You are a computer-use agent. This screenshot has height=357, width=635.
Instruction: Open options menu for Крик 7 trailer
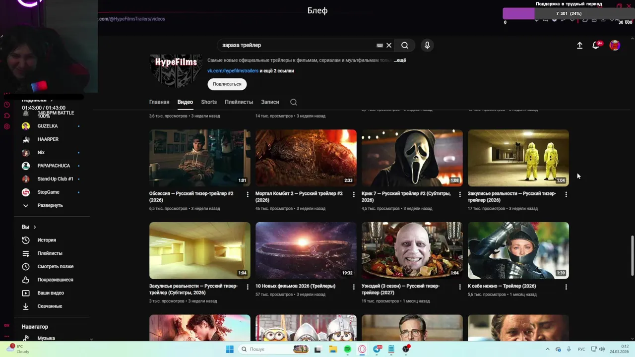[460, 194]
